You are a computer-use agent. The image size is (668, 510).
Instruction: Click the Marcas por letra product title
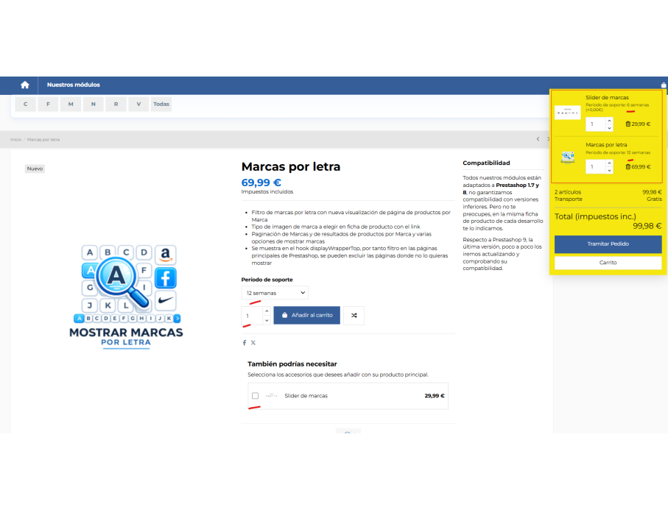point(291,166)
